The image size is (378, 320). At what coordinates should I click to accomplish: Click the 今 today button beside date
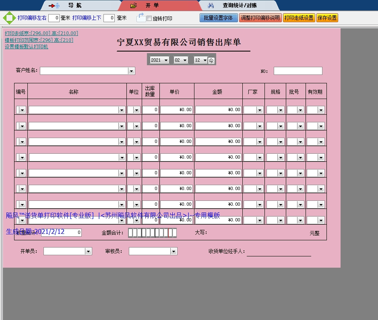point(211,60)
